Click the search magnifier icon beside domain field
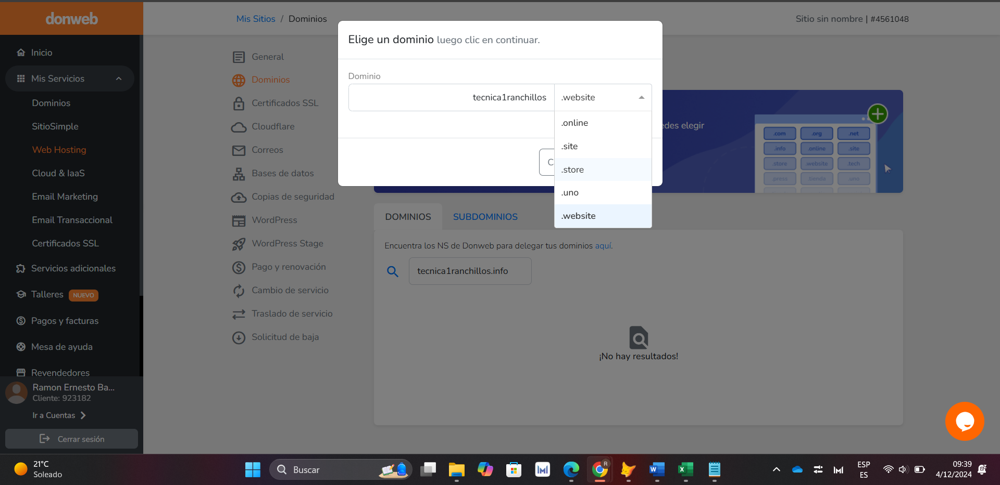Viewport: 1000px width, 485px height. tap(393, 271)
